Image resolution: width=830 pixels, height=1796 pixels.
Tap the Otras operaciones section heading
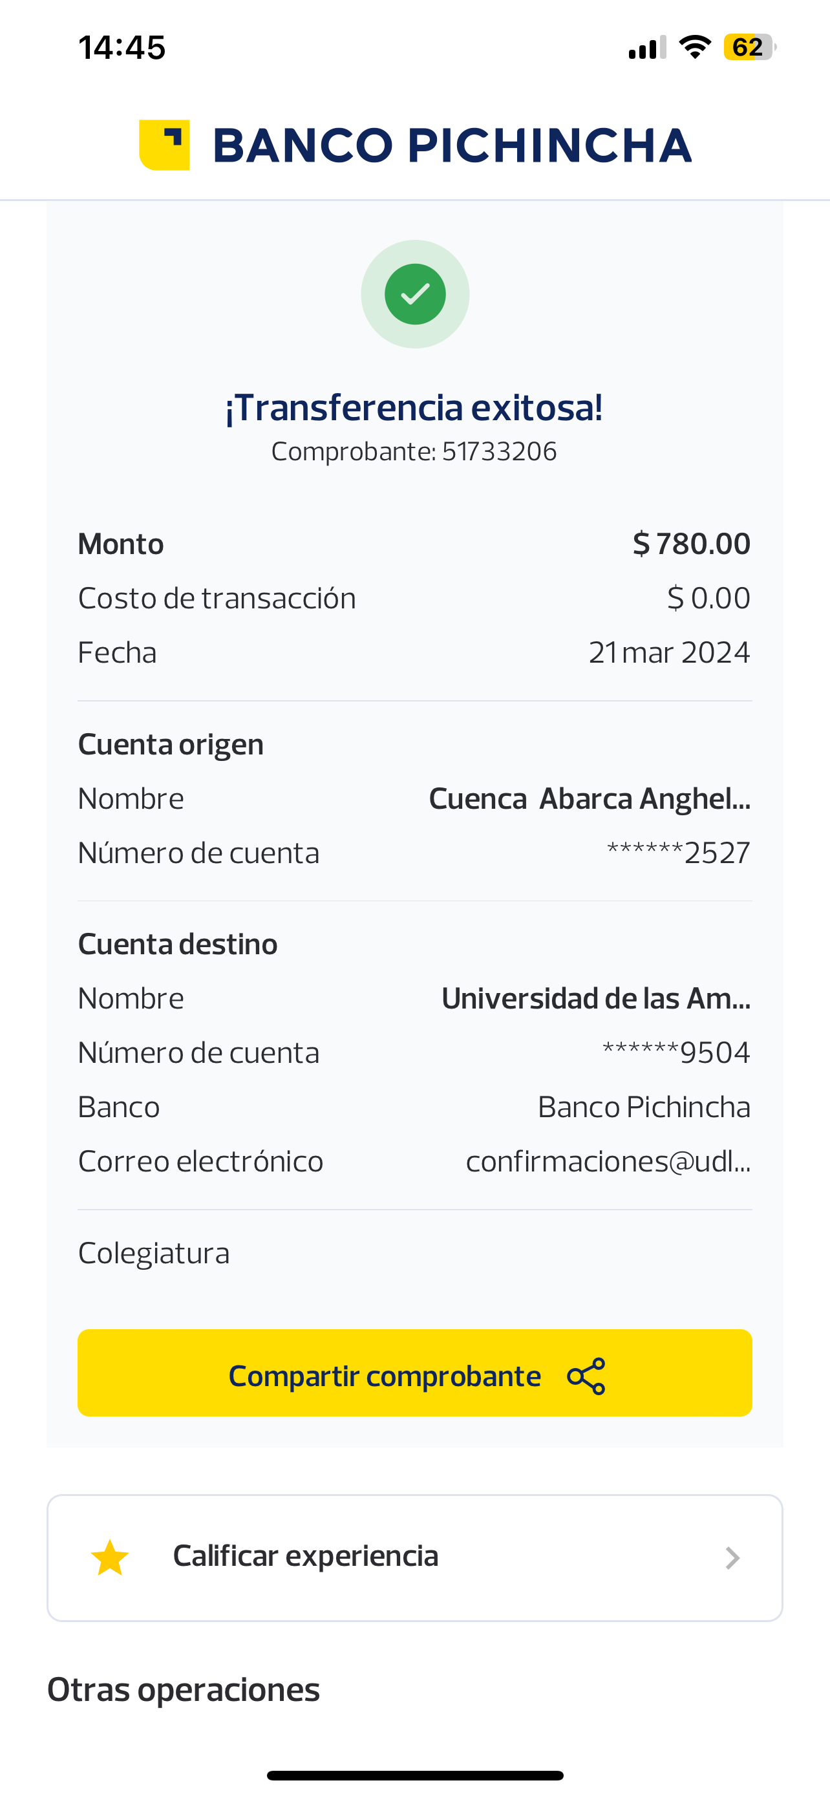pyautogui.click(x=184, y=1690)
